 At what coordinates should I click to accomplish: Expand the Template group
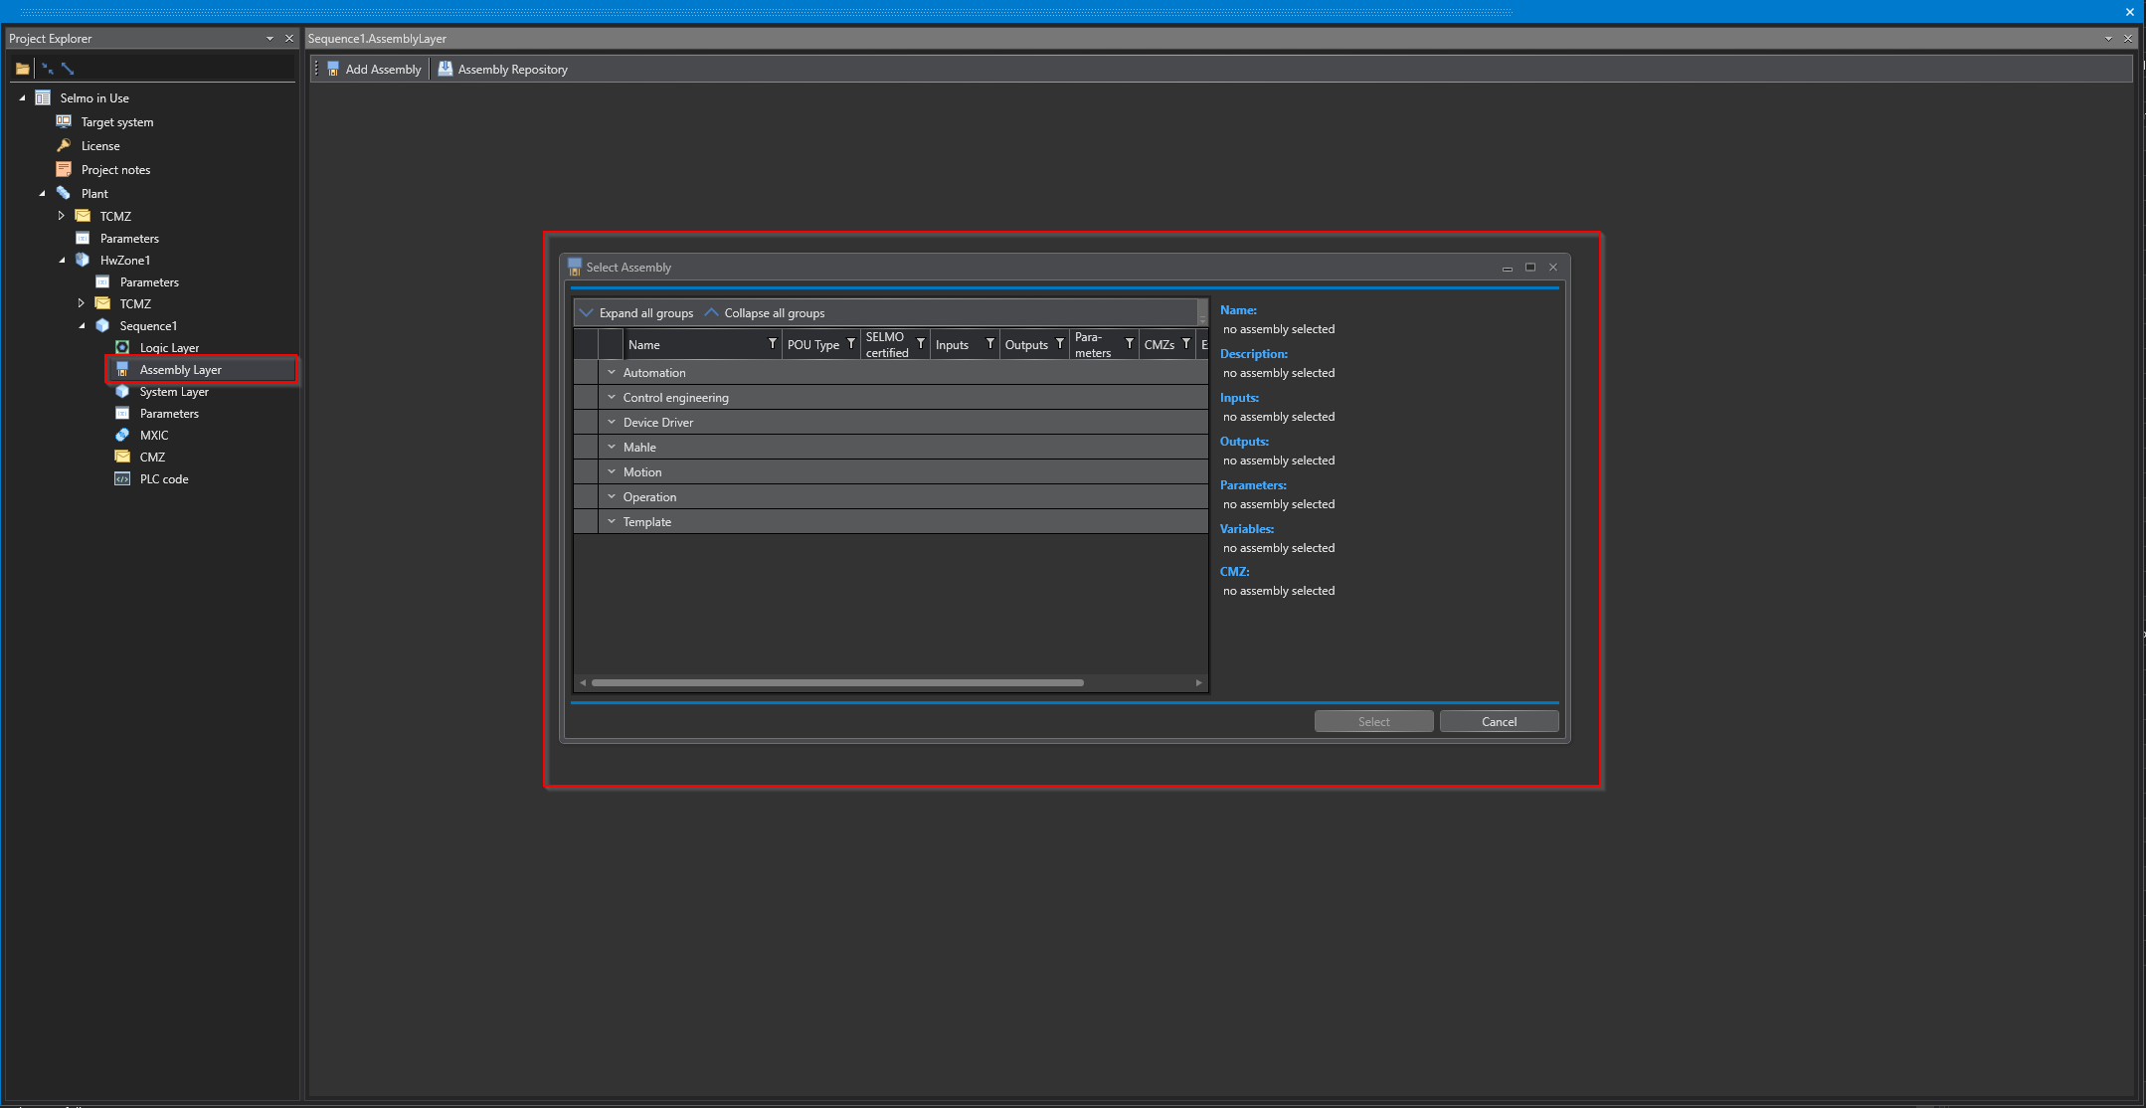tap(612, 521)
